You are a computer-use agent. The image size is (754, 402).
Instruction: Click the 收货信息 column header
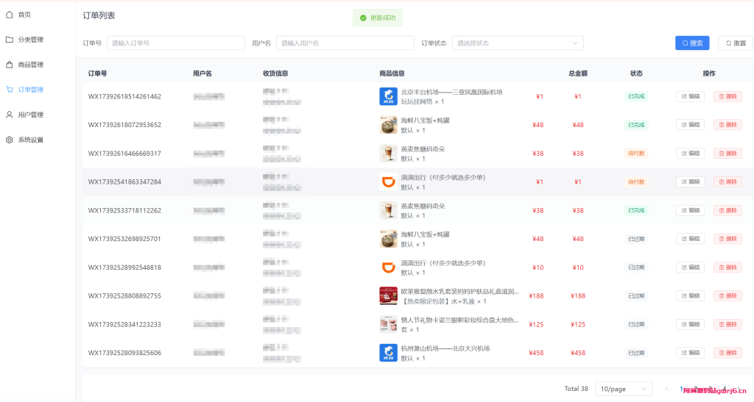tap(275, 73)
